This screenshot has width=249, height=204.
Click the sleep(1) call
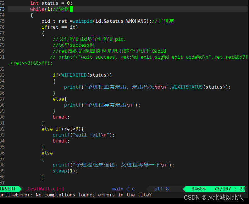65,171
